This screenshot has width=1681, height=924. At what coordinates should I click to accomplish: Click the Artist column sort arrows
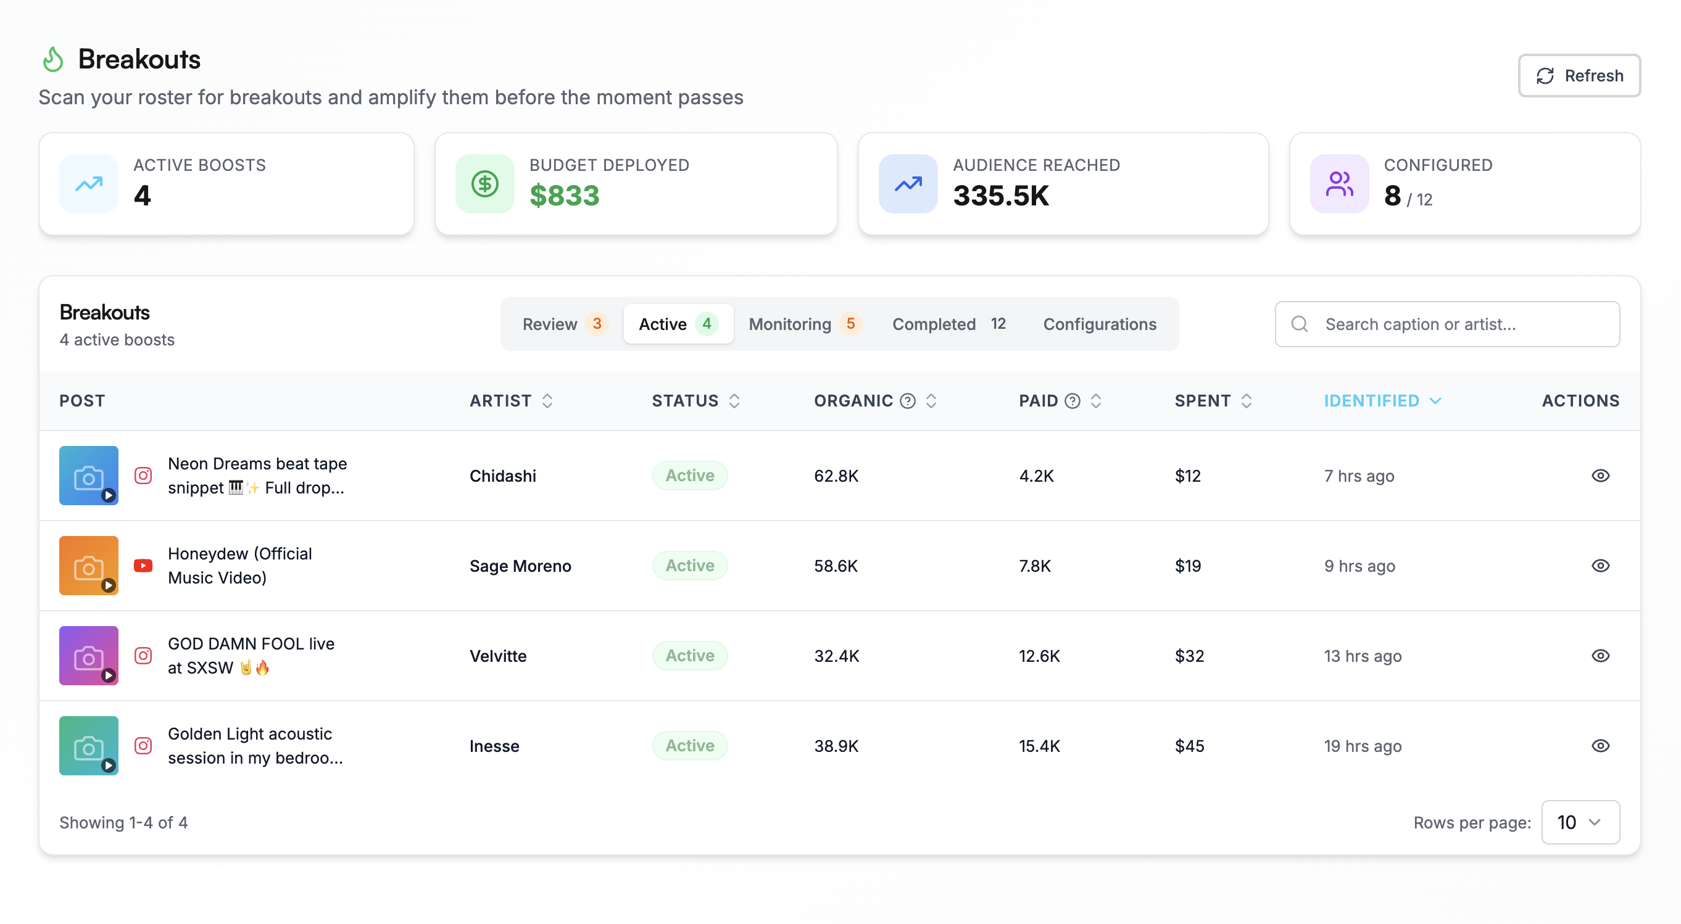547,401
